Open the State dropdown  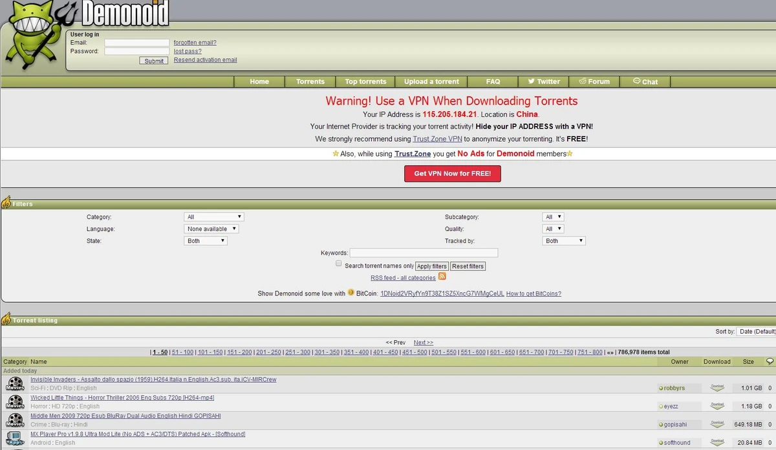[206, 241]
